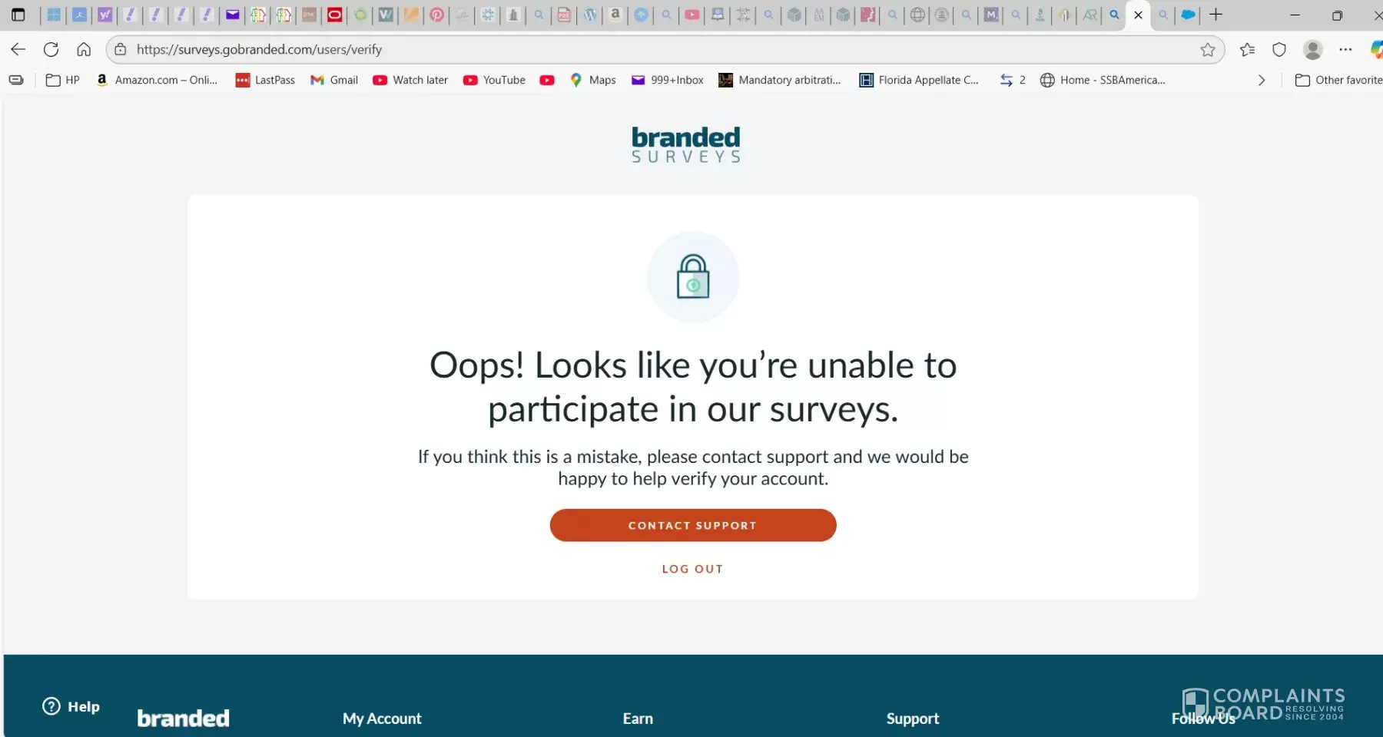Screen dimensions: 1383x737
Task: Add page to favorites star icon
Action: pos(1208,50)
